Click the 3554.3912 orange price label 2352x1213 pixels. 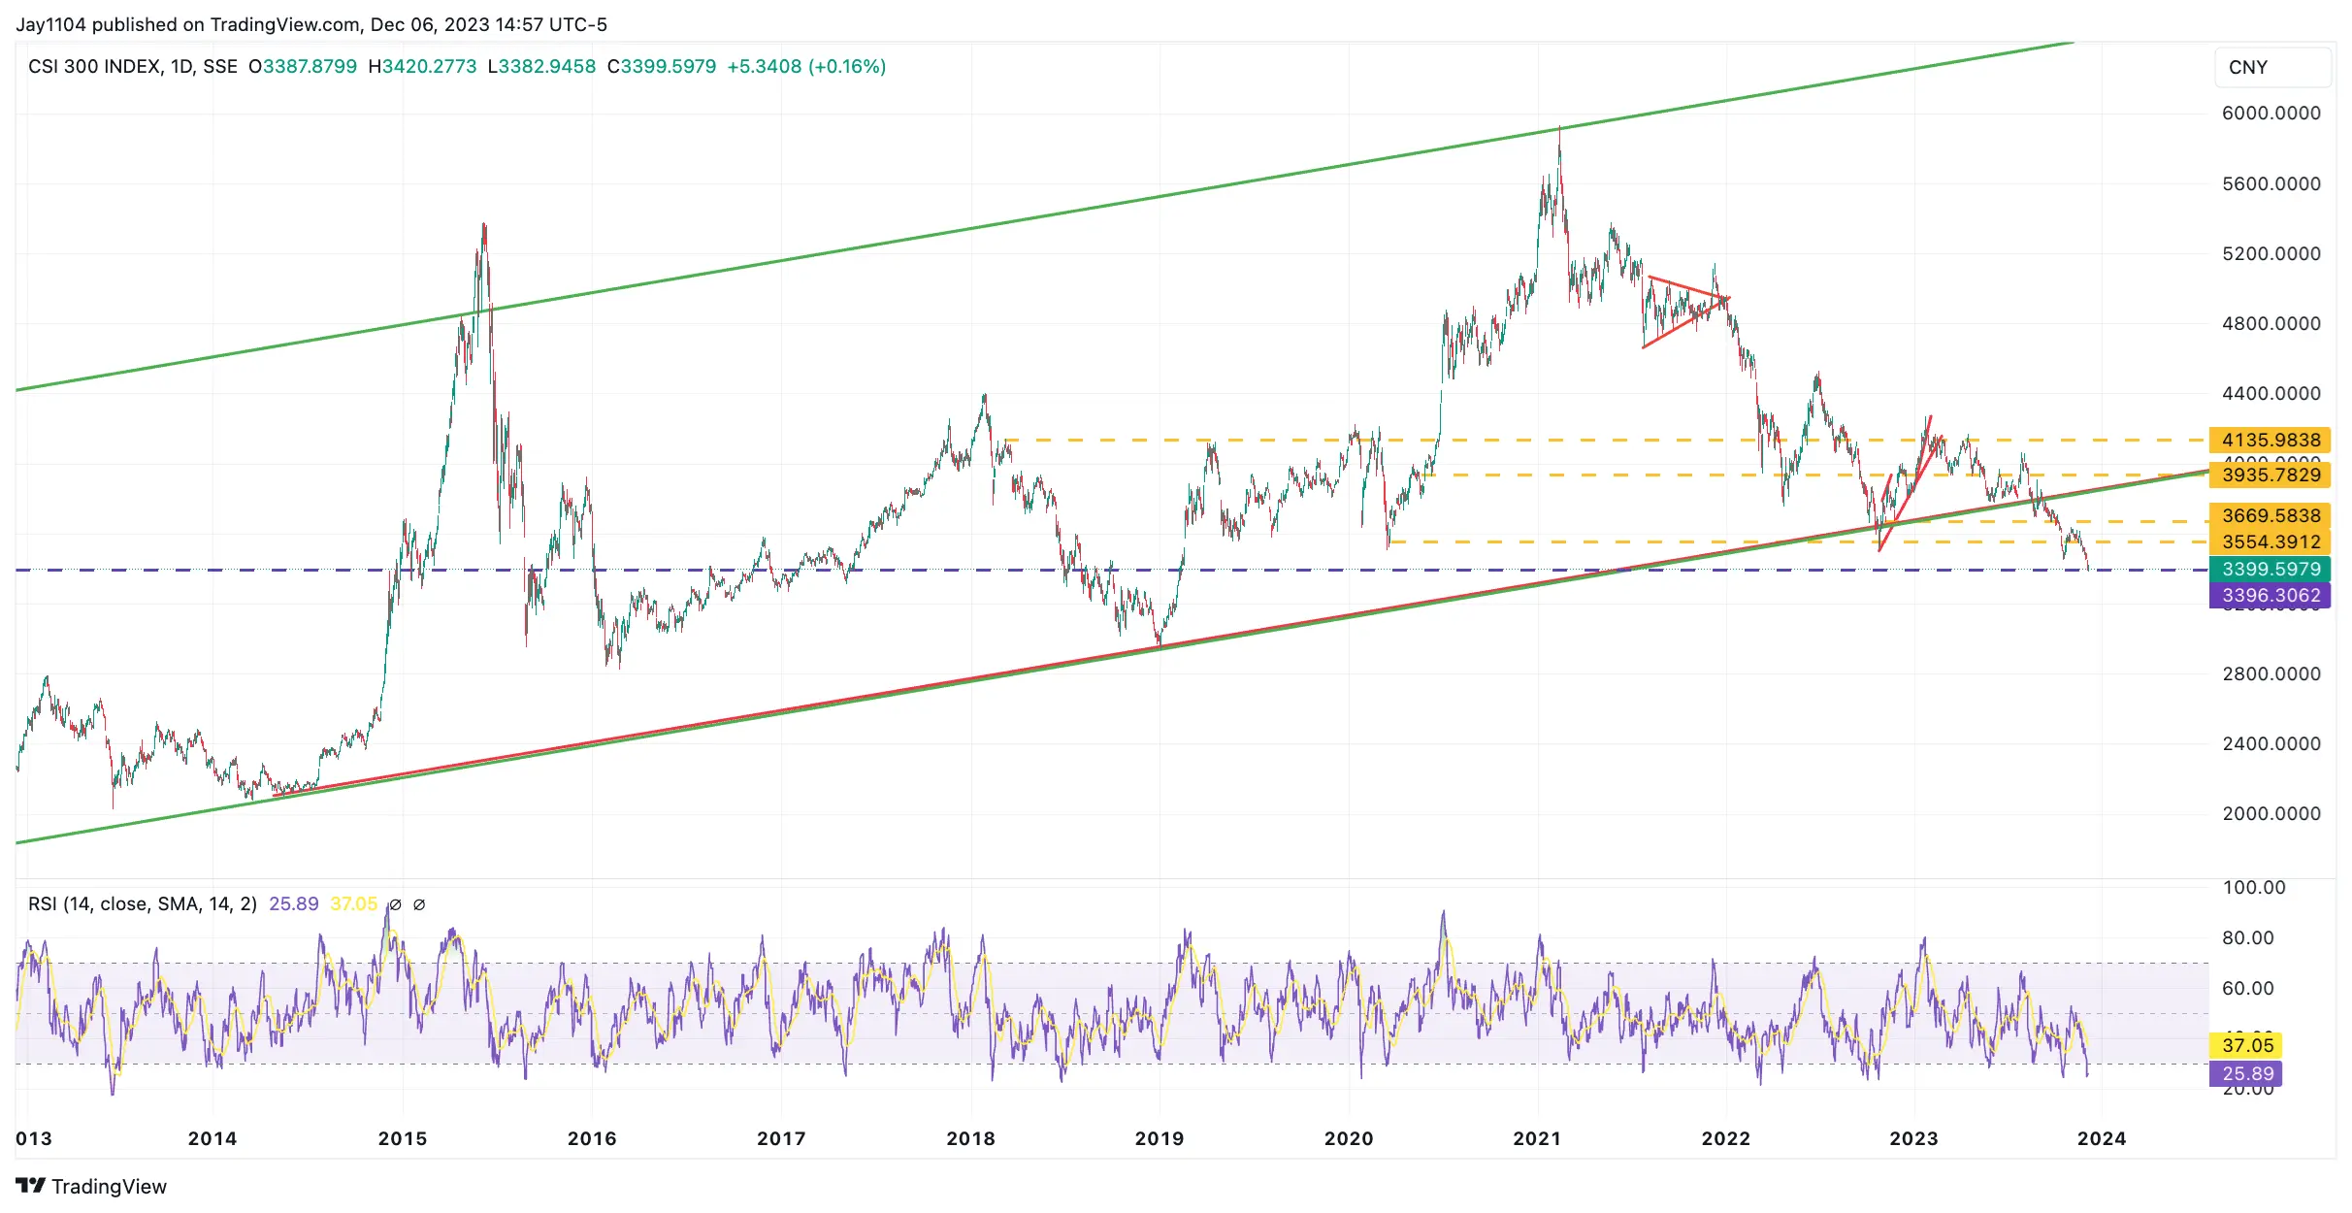[x=2270, y=541]
